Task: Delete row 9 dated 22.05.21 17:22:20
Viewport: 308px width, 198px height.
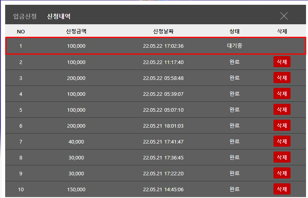Action: [282, 173]
